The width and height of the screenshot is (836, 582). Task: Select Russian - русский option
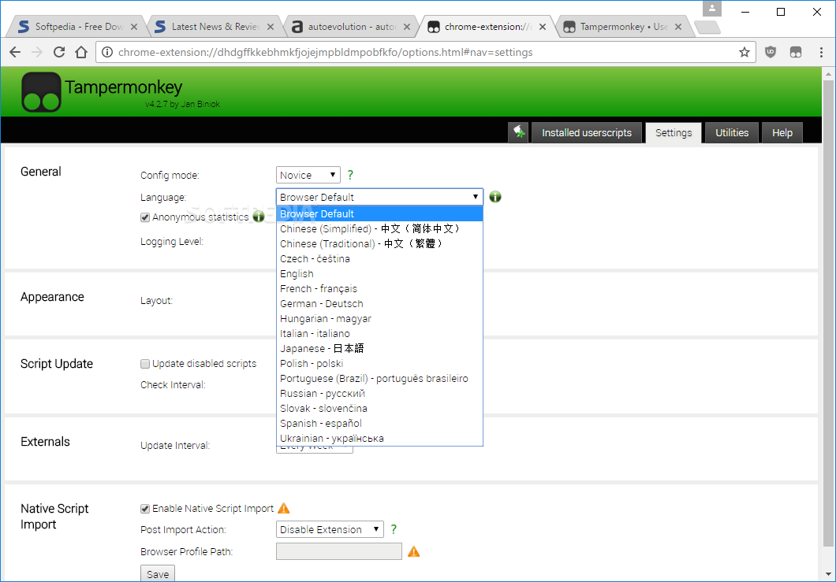click(x=379, y=393)
